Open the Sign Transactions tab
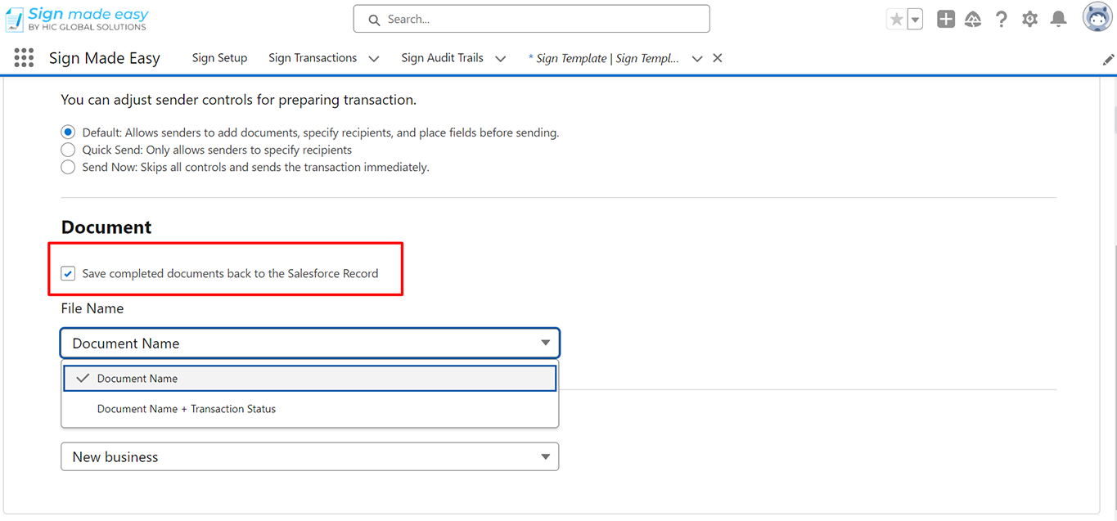This screenshot has width=1117, height=521. (313, 58)
